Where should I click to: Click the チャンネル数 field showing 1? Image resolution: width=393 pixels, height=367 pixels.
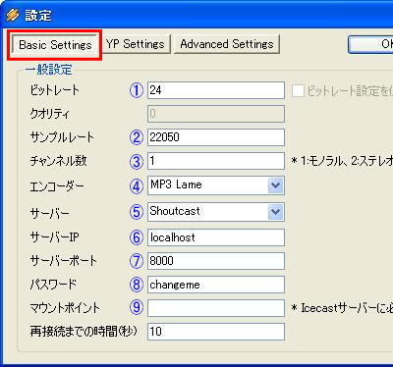[216, 161]
